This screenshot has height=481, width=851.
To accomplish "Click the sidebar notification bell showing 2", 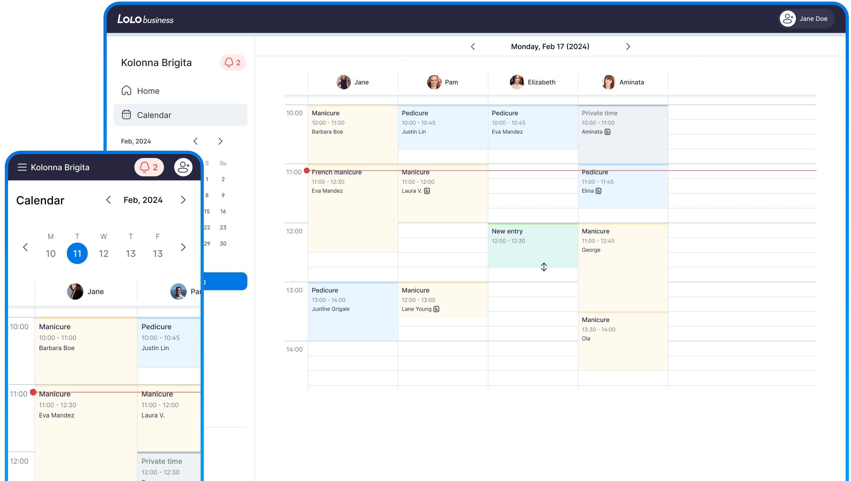I will click(x=233, y=63).
